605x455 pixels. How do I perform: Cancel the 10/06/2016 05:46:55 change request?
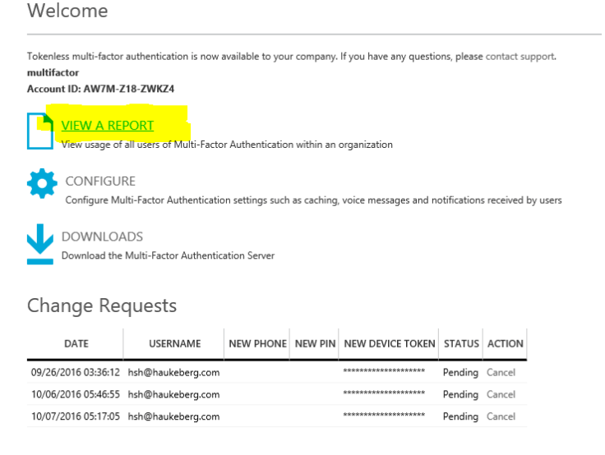pyautogui.click(x=501, y=394)
